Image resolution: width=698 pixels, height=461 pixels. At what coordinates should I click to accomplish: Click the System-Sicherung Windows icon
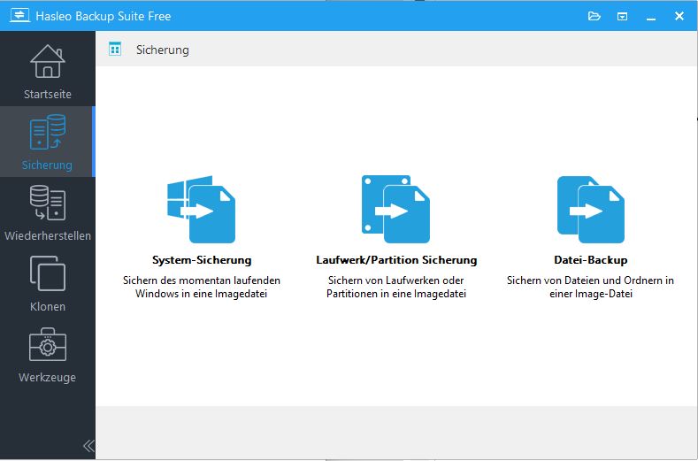tap(201, 210)
